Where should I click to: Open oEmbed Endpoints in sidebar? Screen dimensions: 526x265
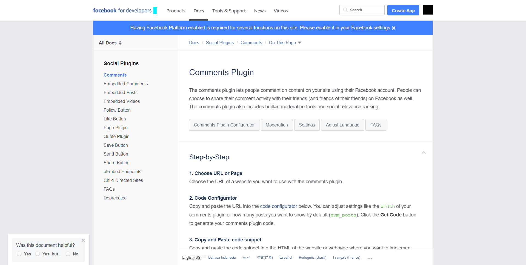click(x=122, y=171)
